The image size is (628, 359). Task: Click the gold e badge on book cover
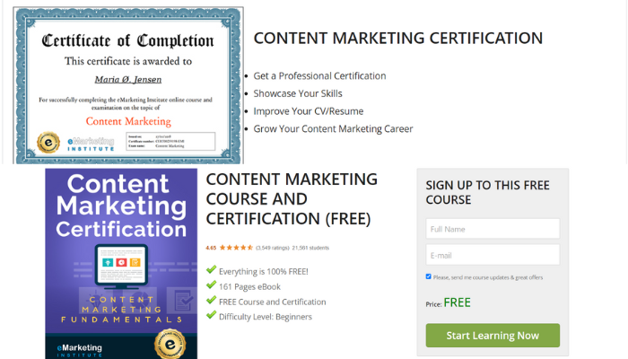(x=170, y=344)
